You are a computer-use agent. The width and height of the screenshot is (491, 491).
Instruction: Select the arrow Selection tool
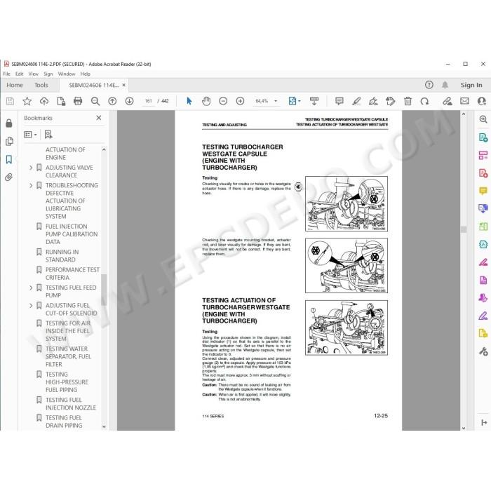(x=189, y=101)
